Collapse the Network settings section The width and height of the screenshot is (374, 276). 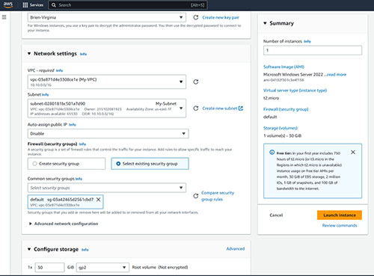[x=29, y=54]
